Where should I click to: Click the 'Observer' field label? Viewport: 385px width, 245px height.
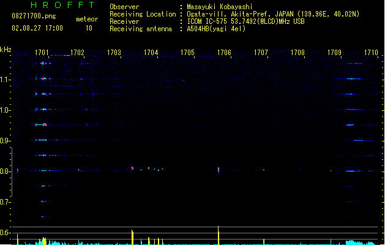[124, 7]
